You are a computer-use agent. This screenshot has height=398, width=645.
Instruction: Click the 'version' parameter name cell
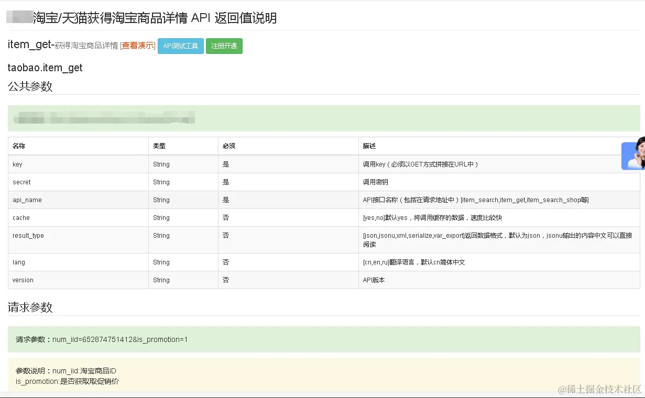[x=79, y=280]
